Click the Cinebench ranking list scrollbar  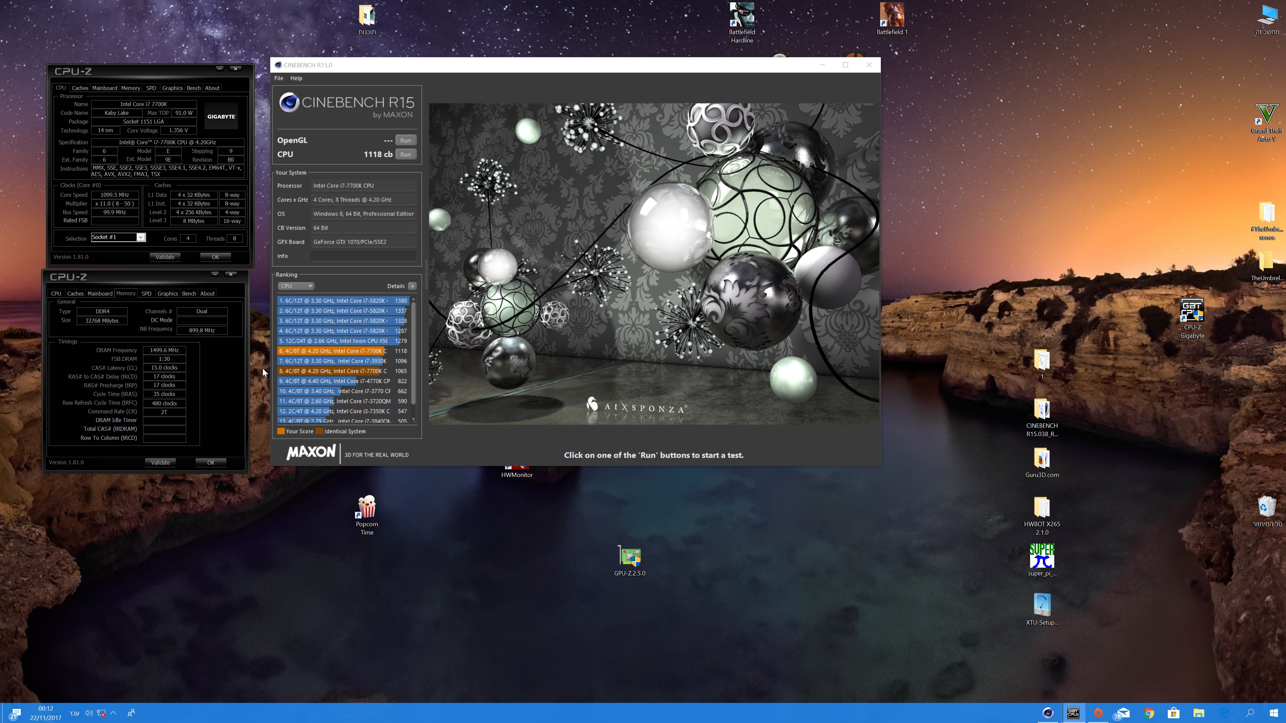click(413, 359)
